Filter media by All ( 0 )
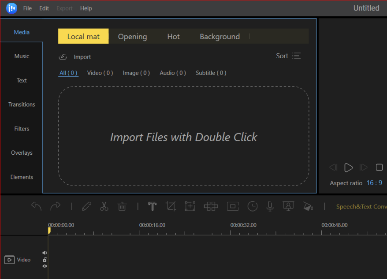Viewport: 387px width, 279px height. pyautogui.click(x=68, y=73)
